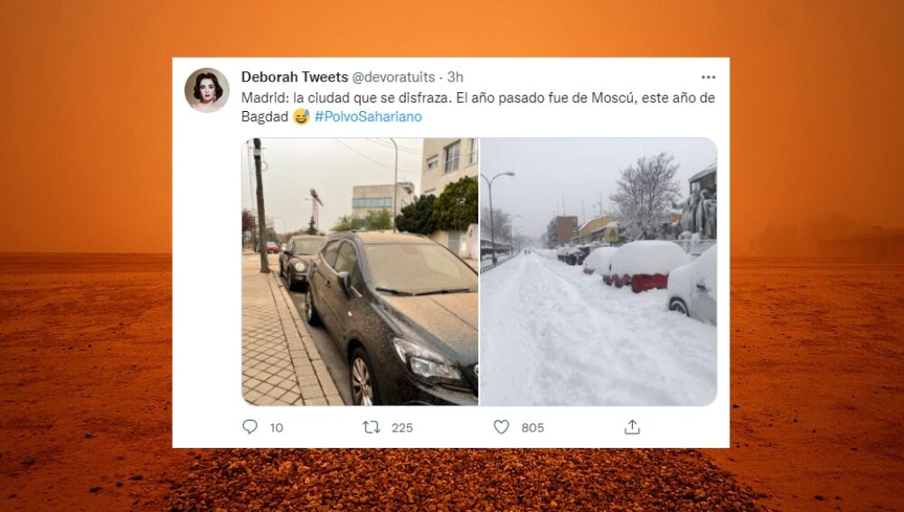Open the share upload icon
Screen dimensions: 904x512
[x=632, y=427]
